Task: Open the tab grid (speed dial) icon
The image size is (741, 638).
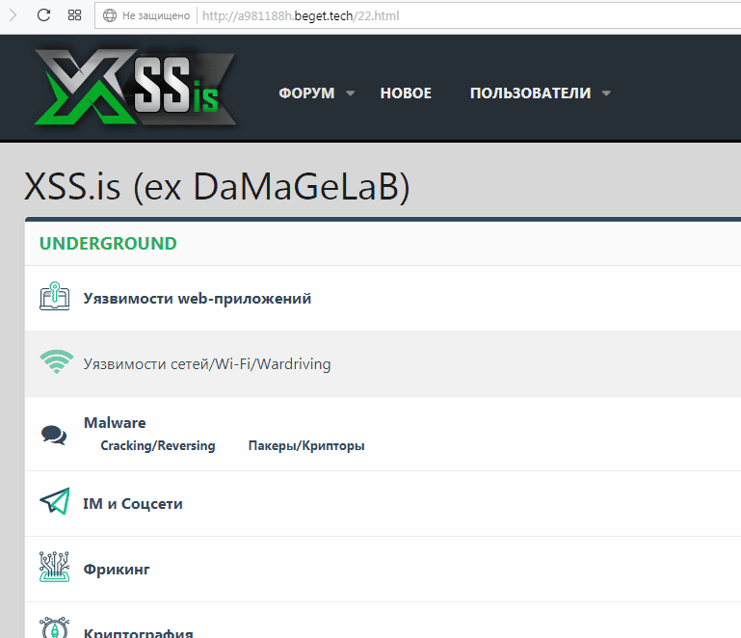Action: pos(74,15)
